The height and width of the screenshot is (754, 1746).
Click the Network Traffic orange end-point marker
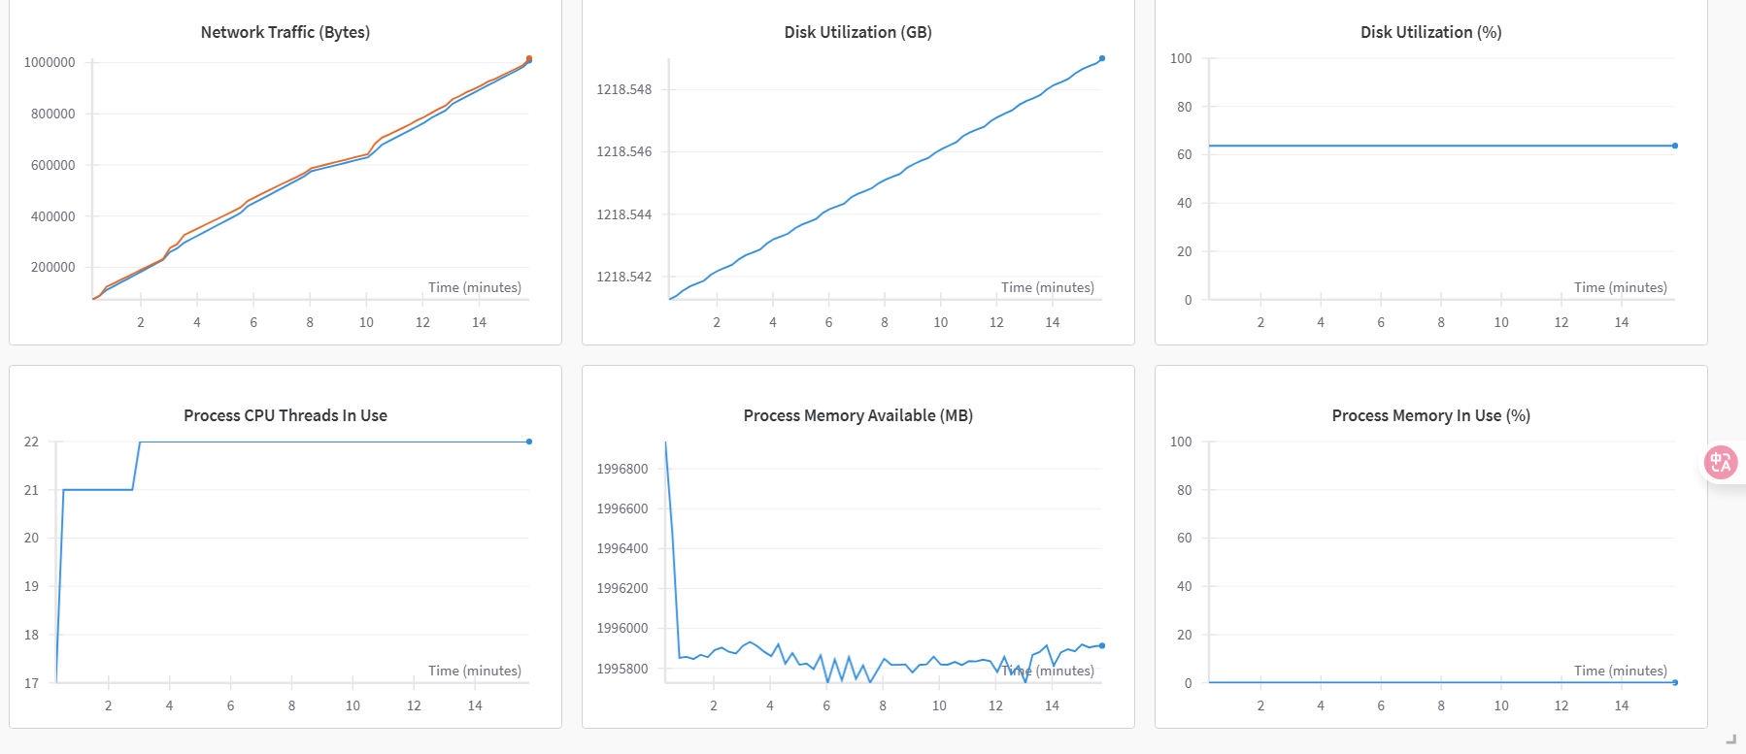coord(529,58)
